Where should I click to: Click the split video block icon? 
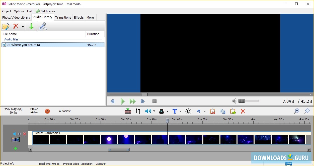(128, 111)
